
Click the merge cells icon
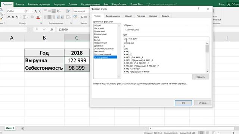tap(68, 17)
